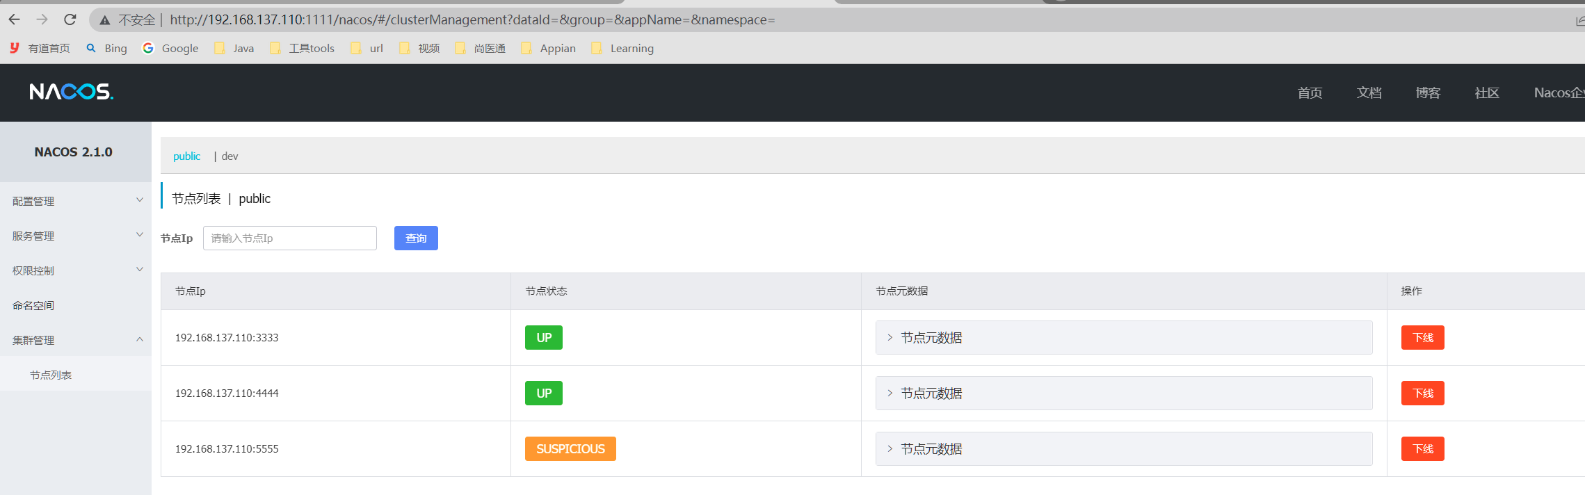Collapse the 集群管理 sidebar menu
Screen dimensions: 1585x495
pyautogui.click(x=76, y=340)
